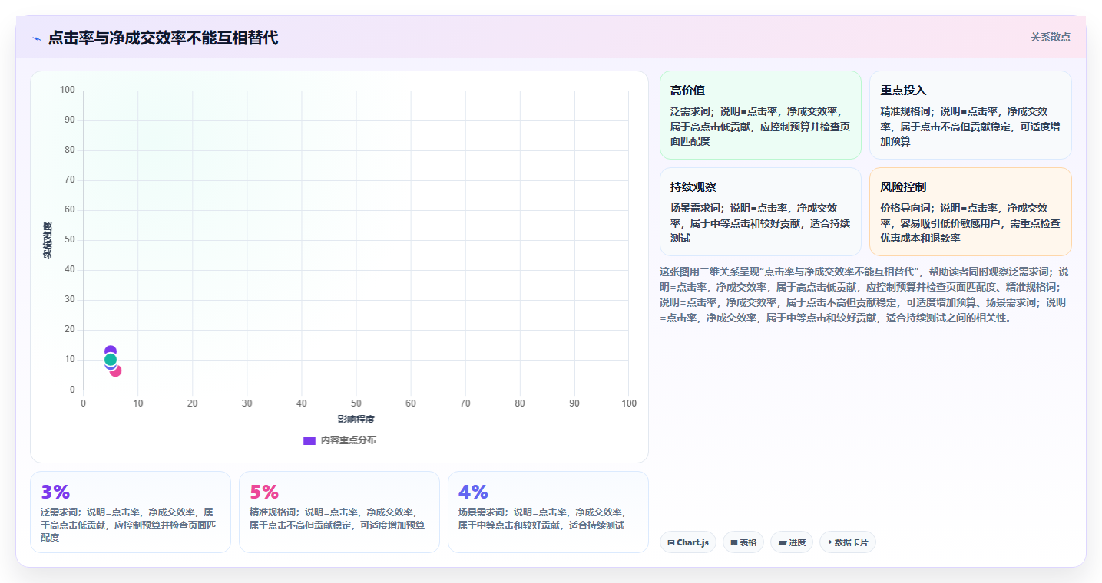Image resolution: width=1102 pixels, height=583 pixels.
Task: Toggle the 内容重点分布 legend item
Action: [x=339, y=440]
